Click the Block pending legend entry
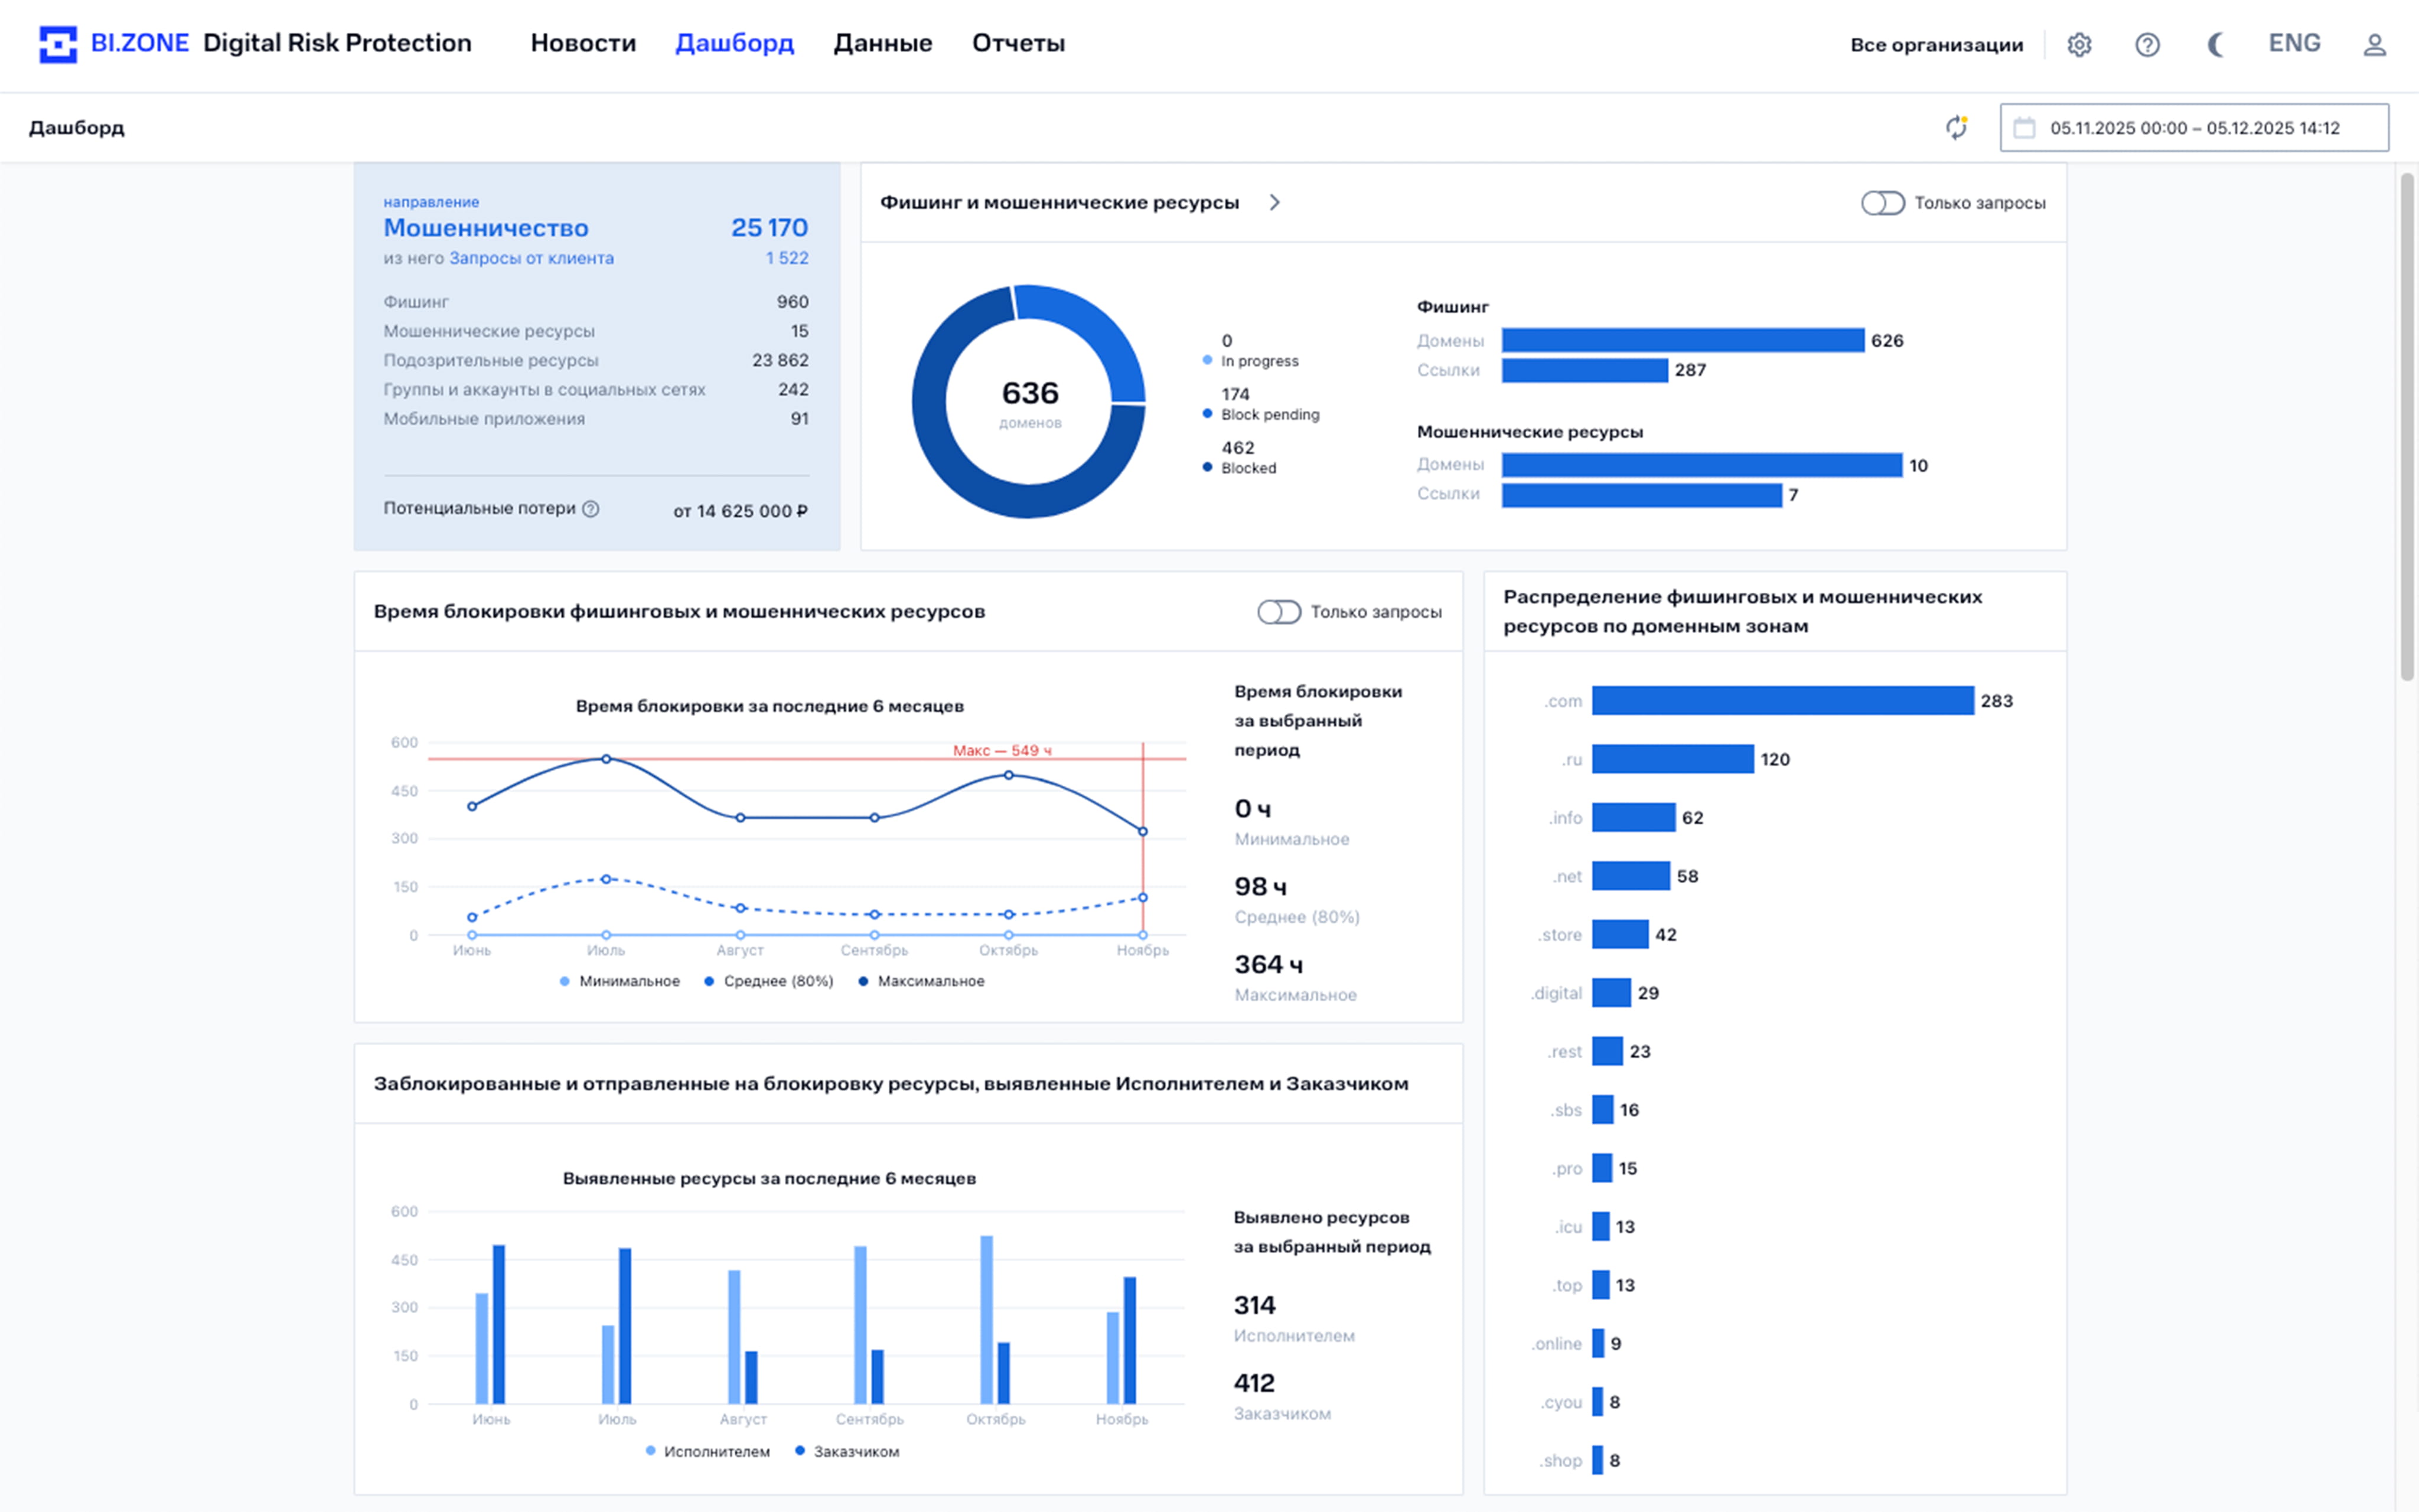The height and width of the screenshot is (1512, 2419). [x=1261, y=404]
